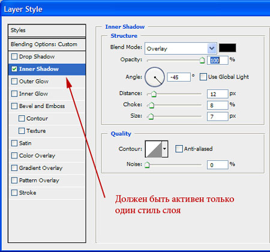Enable Color Overlay checkbox
This screenshot has width=270, height=252.
click(14, 155)
